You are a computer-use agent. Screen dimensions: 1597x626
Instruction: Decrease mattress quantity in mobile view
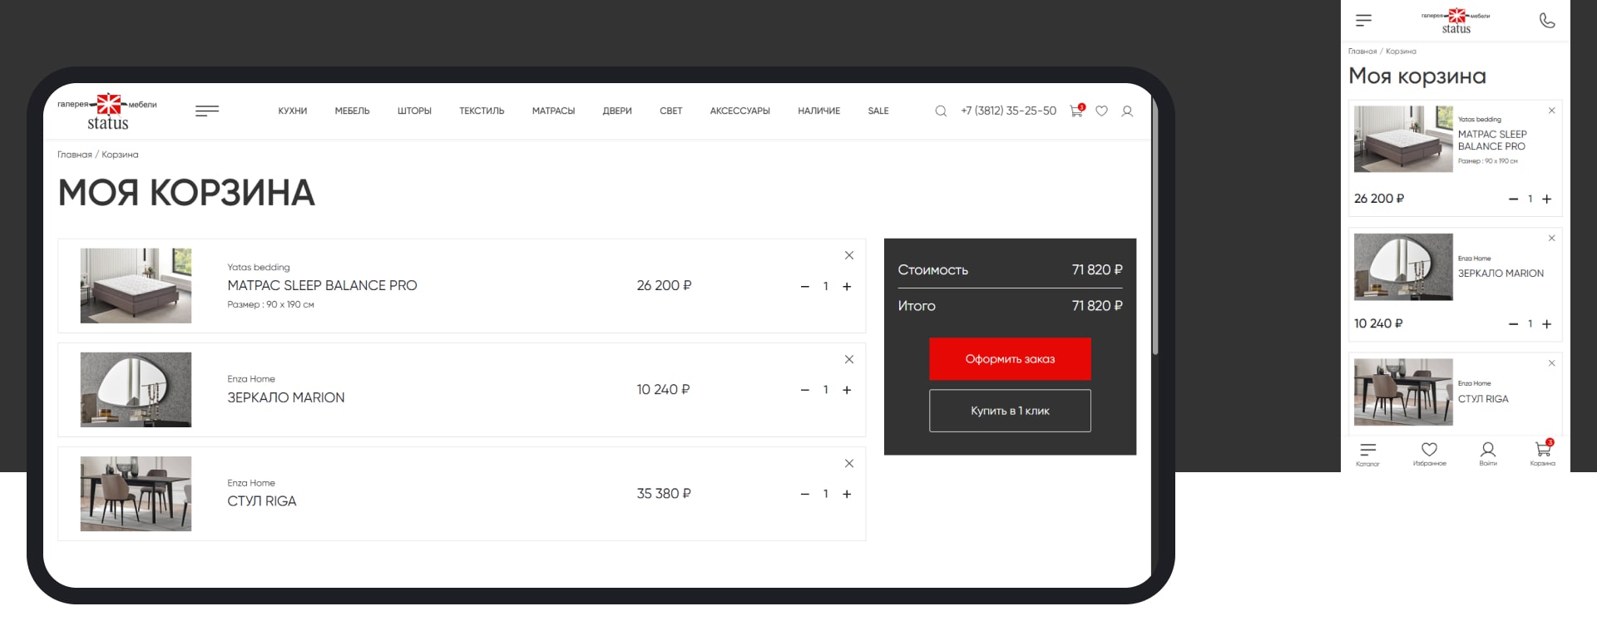pyautogui.click(x=1513, y=200)
